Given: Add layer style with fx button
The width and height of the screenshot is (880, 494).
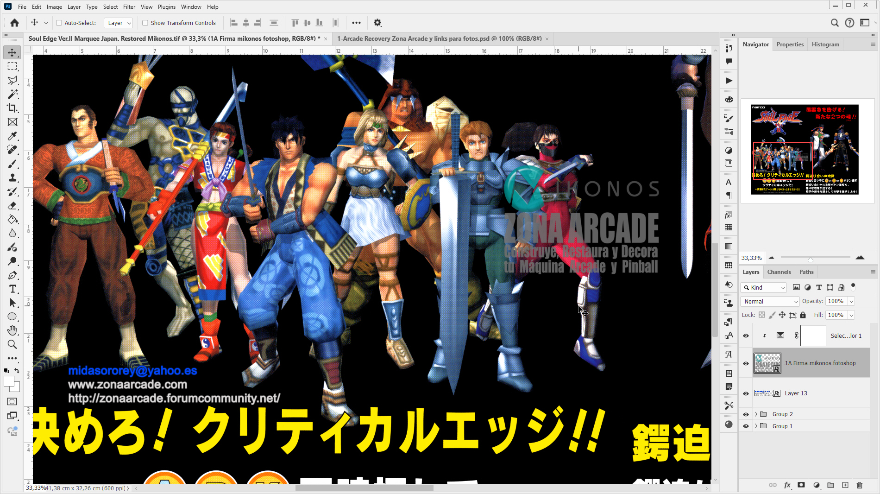Looking at the screenshot, I should (787, 485).
